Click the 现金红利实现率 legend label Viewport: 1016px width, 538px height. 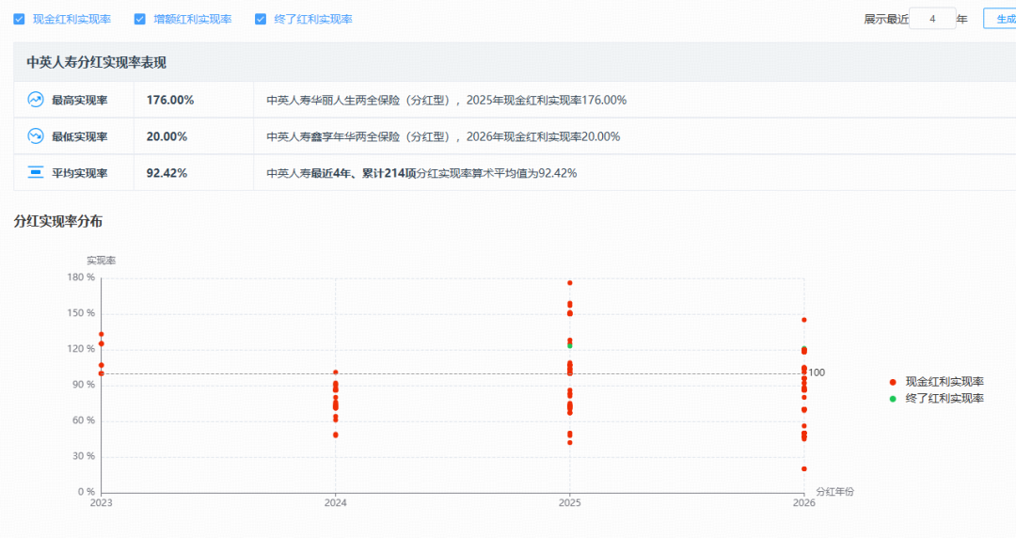click(x=945, y=382)
